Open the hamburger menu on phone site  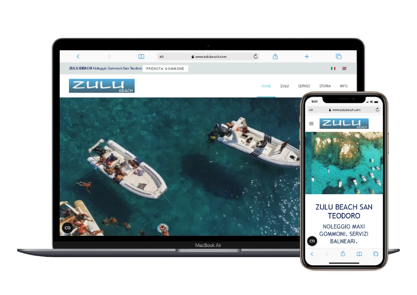click(311, 124)
